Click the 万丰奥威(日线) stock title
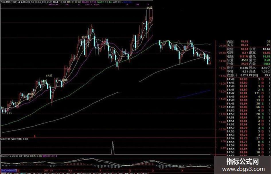The image size is (271, 174). [9, 2]
